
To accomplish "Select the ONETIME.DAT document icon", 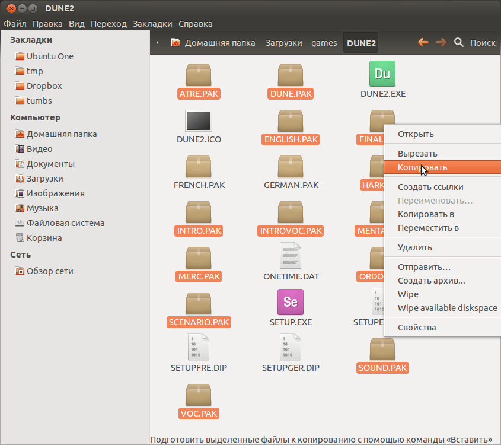I will tap(291, 256).
